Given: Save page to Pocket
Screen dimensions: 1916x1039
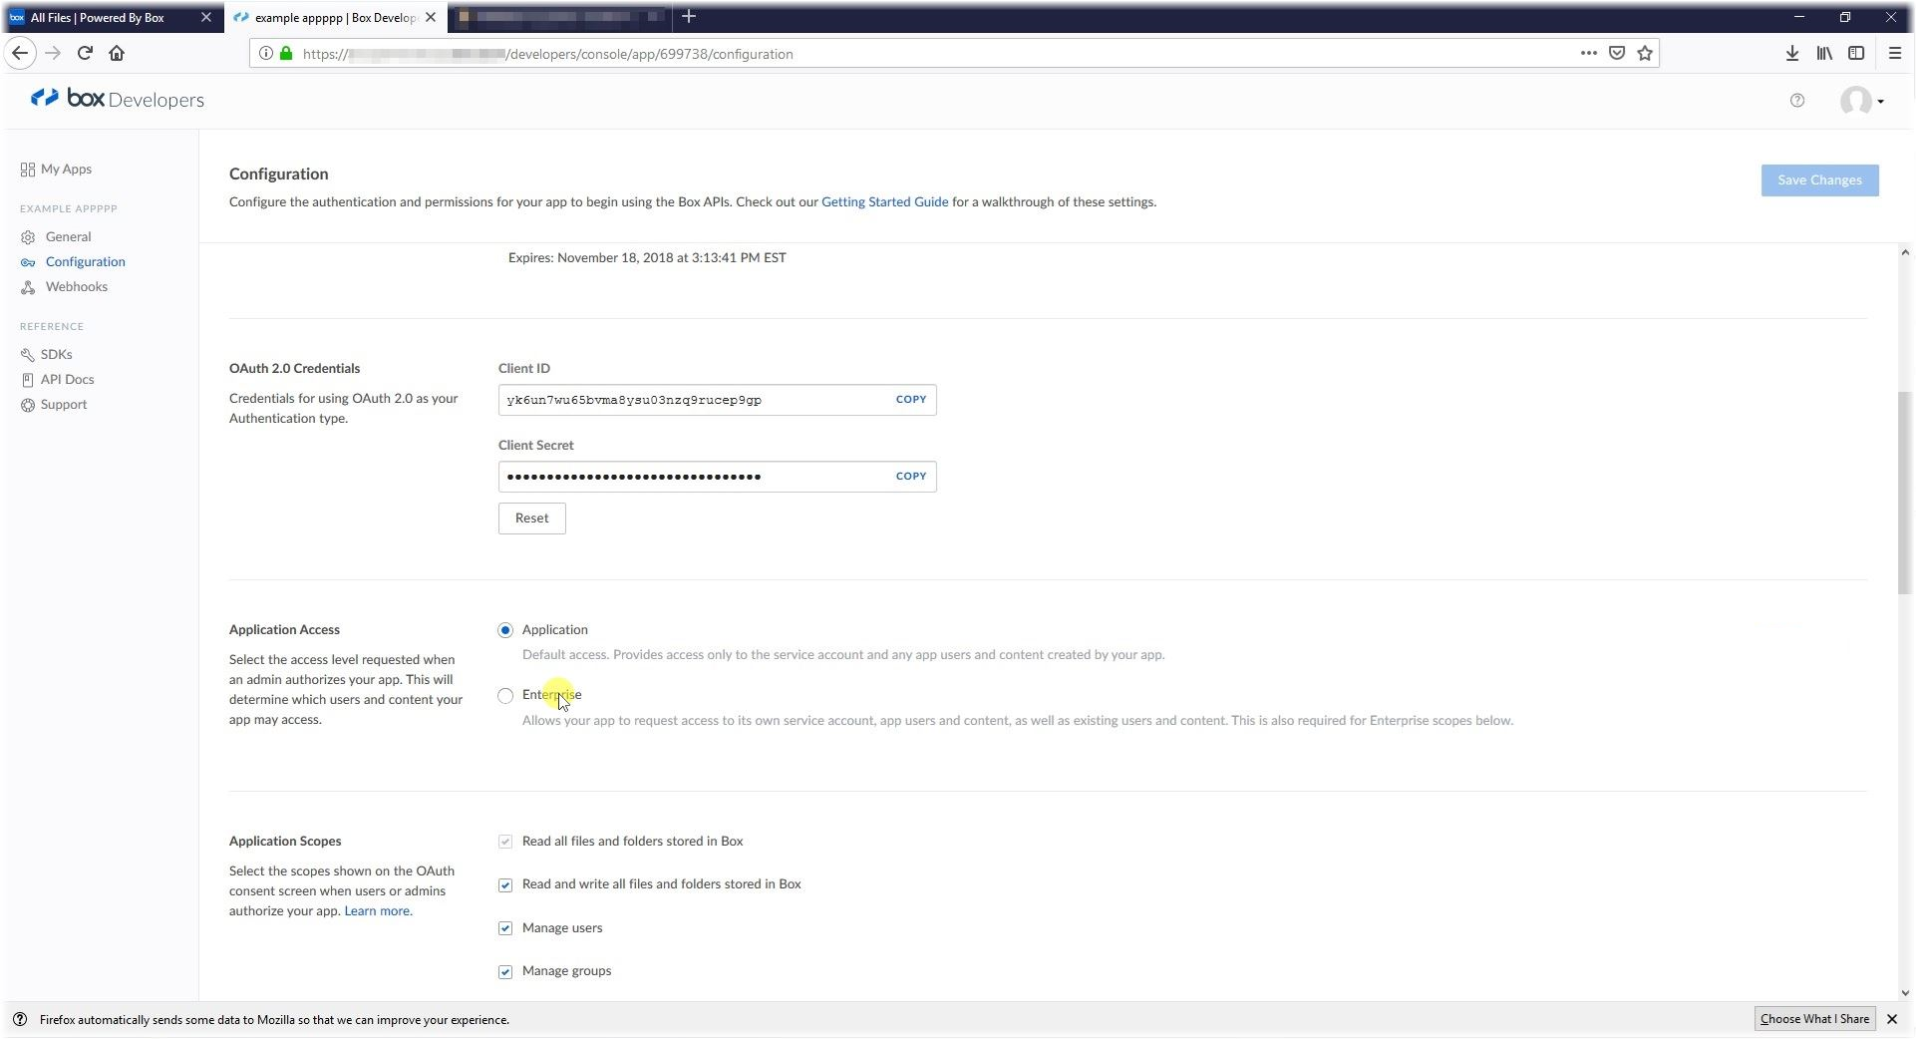Looking at the screenshot, I should pos(1617,54).
